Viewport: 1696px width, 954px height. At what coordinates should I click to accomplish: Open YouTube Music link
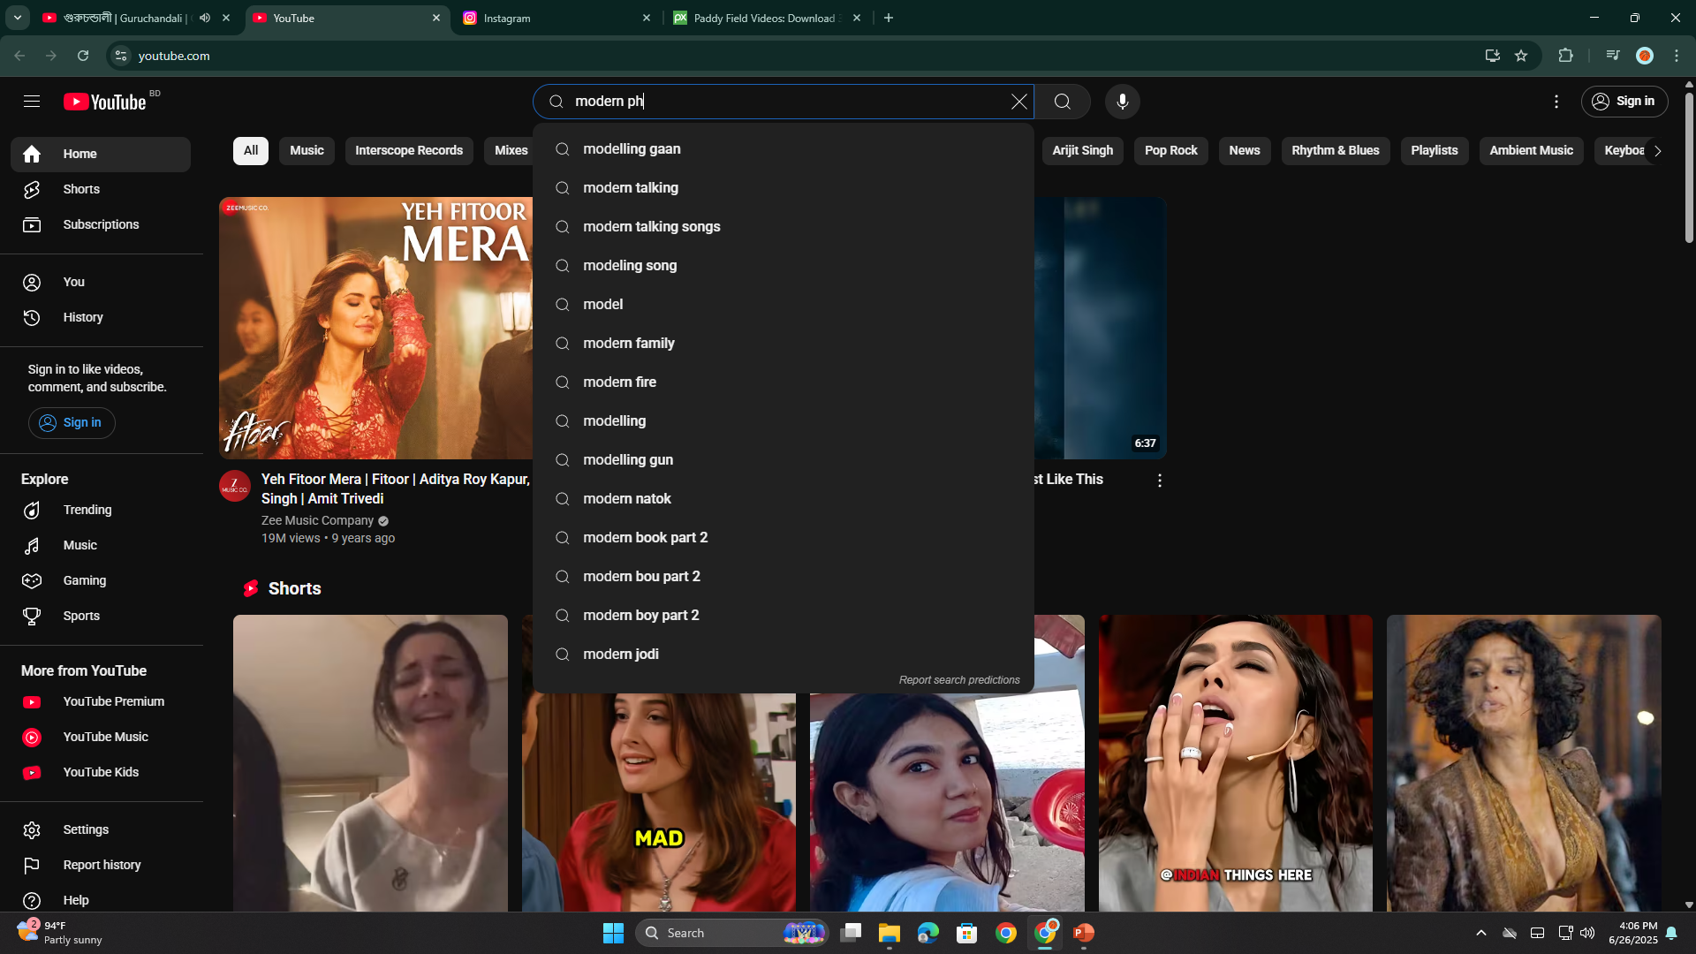pyautogui.click(x=101, y=737)
